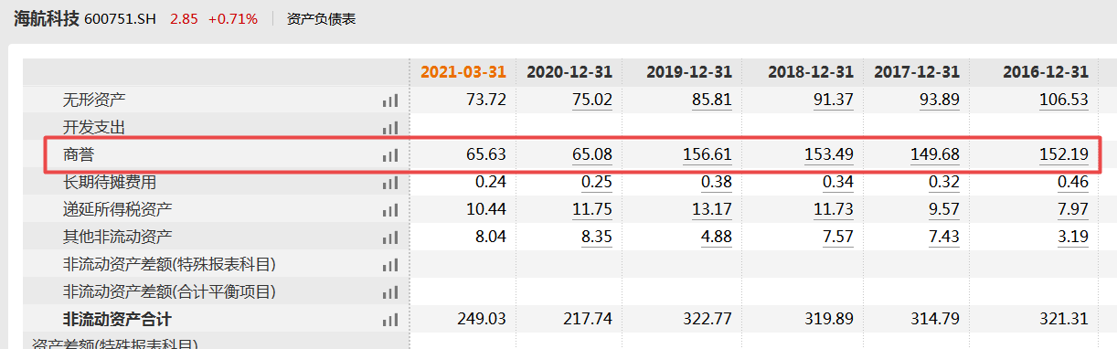Click 非流动资产差额(特殊报表科目) row label
1117x349 pixels.
coord(169,264)
